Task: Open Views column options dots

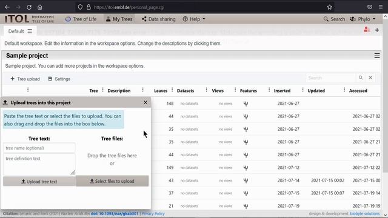Action: [x=235, y=90]
